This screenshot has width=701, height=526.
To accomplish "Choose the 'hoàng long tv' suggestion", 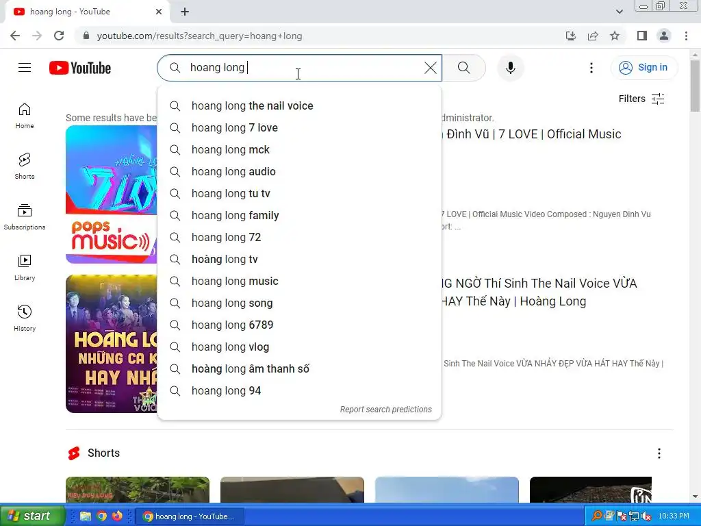I will point(300,260).
